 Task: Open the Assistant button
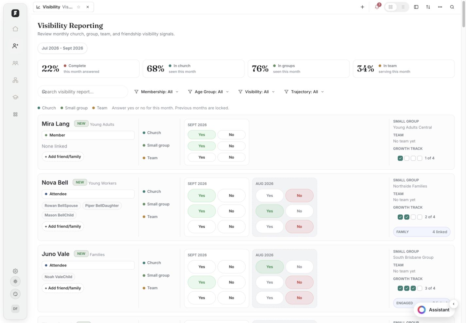click(x=434, y=310)
